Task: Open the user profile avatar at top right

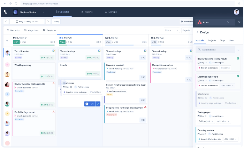Action: 237,12
